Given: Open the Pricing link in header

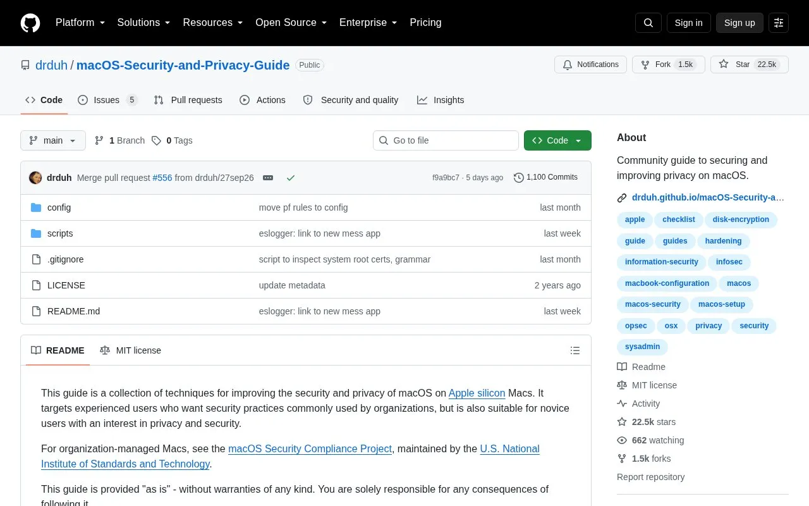Looking at the screenshot, I should click(425, 23).
